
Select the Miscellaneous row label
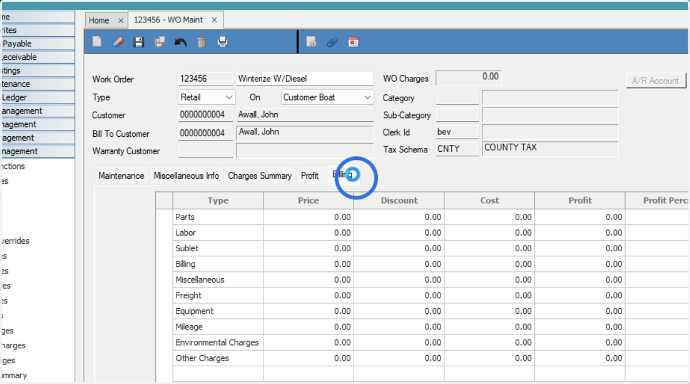point(200,280)
